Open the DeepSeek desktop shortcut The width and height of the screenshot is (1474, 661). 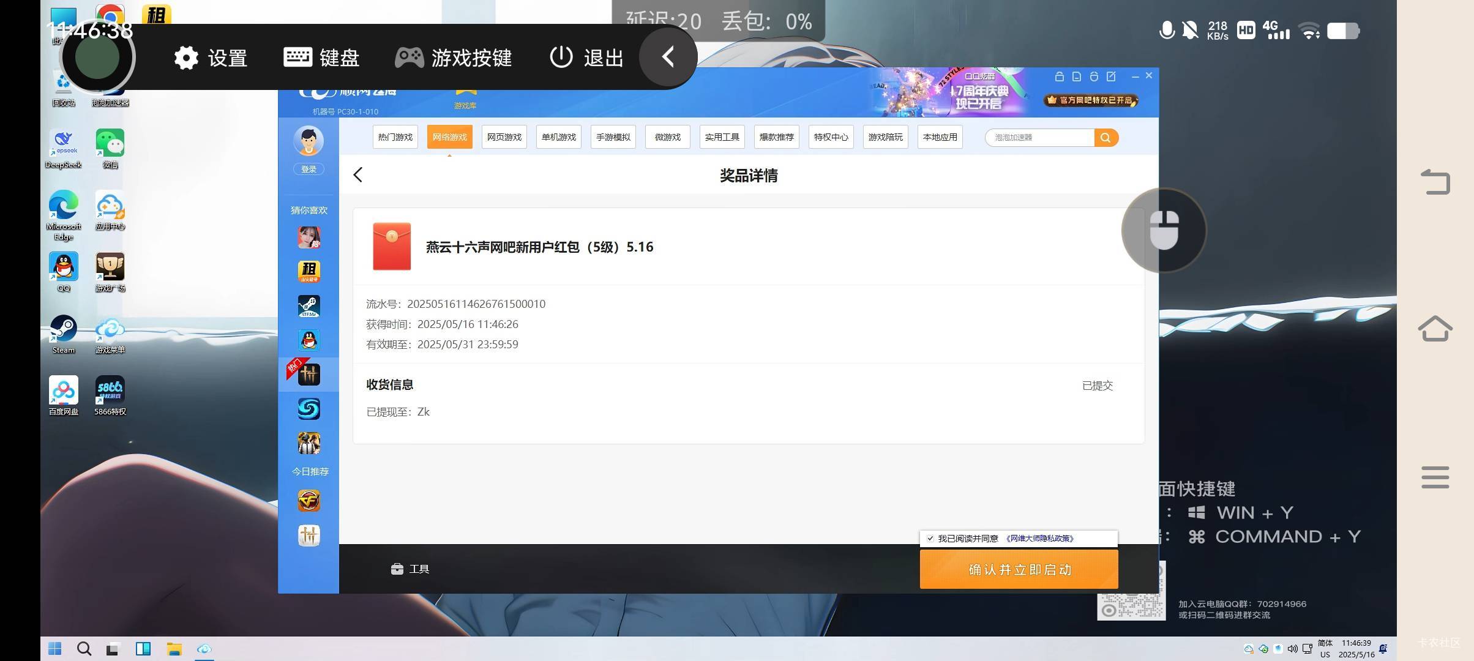[64, 149]
